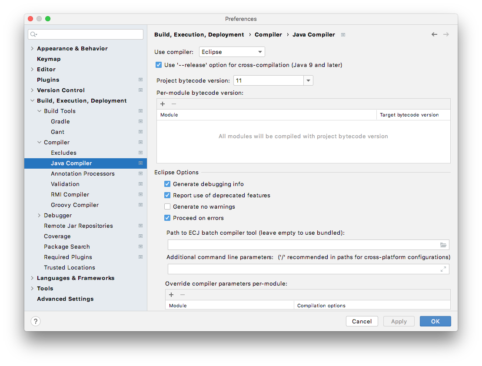
Task: Expand the Languages & Frameworks section
Action: (32, 278)
